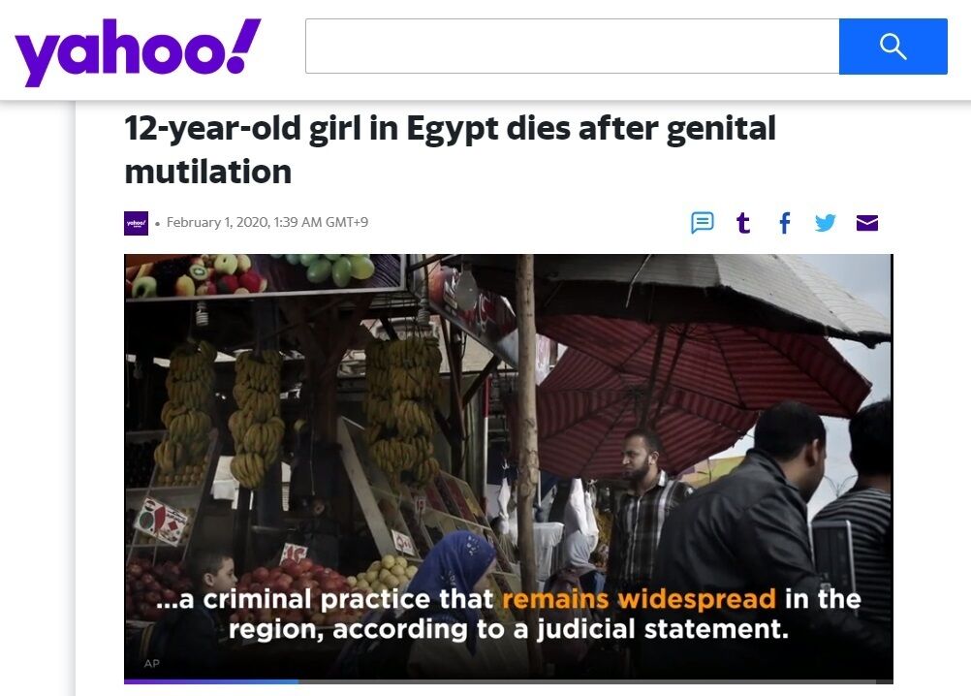Viewport: 971px width, 696px height.
Task: Click the AP watermark in the video
Action: click(152, 663)
